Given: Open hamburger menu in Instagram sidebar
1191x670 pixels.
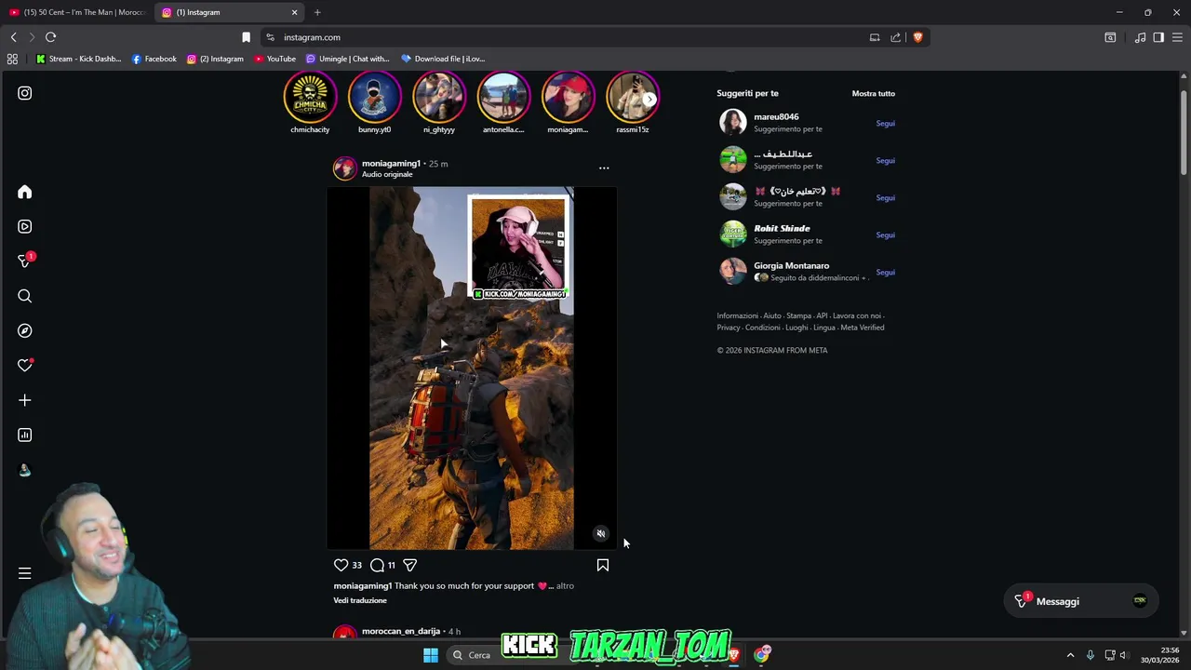Looking at the screenshot, I should click(x=25, y=573).
